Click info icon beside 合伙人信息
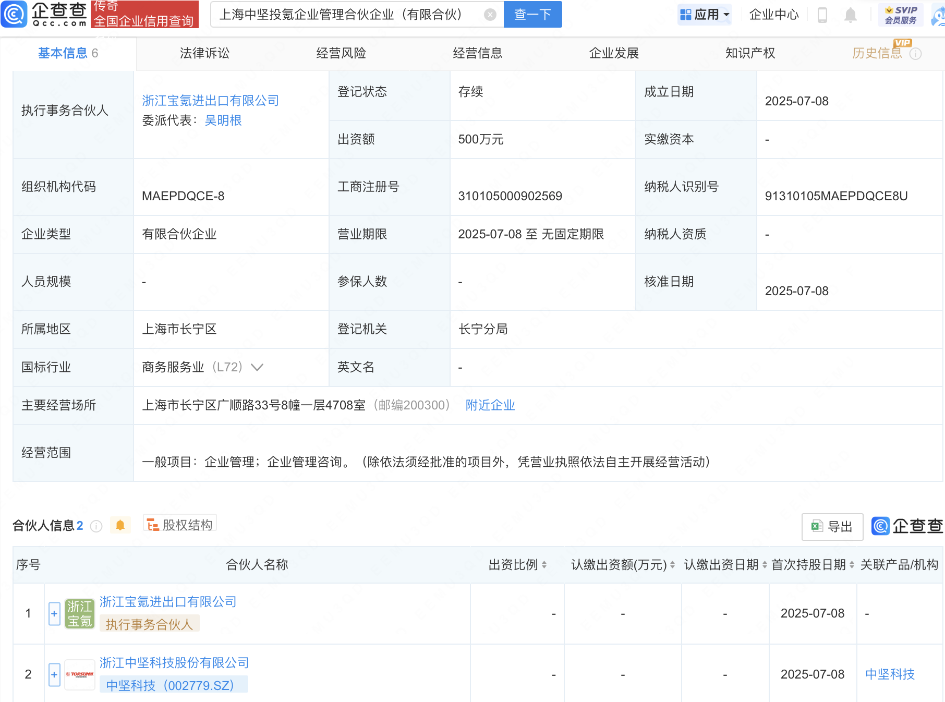945x702 pixels. coord(96,526)
